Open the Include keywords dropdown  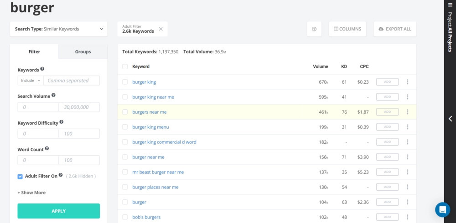click(31, 81)
